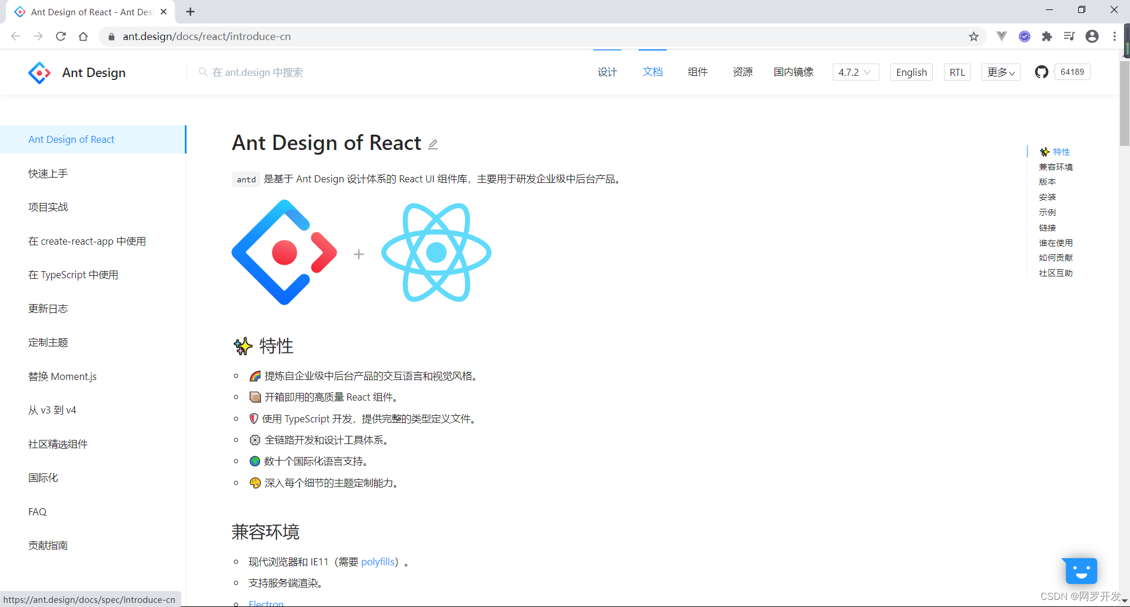Jump to 谁在使用 anchor link
Viewport: 1130px width, 607px height.
[x=1056, y=243]
